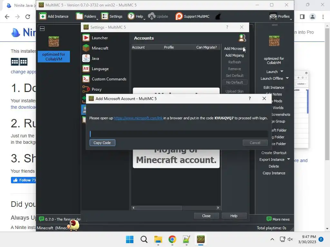Click the Update toolbar button
The width and height of the screenshot is (330, 247).
(158, 16)
